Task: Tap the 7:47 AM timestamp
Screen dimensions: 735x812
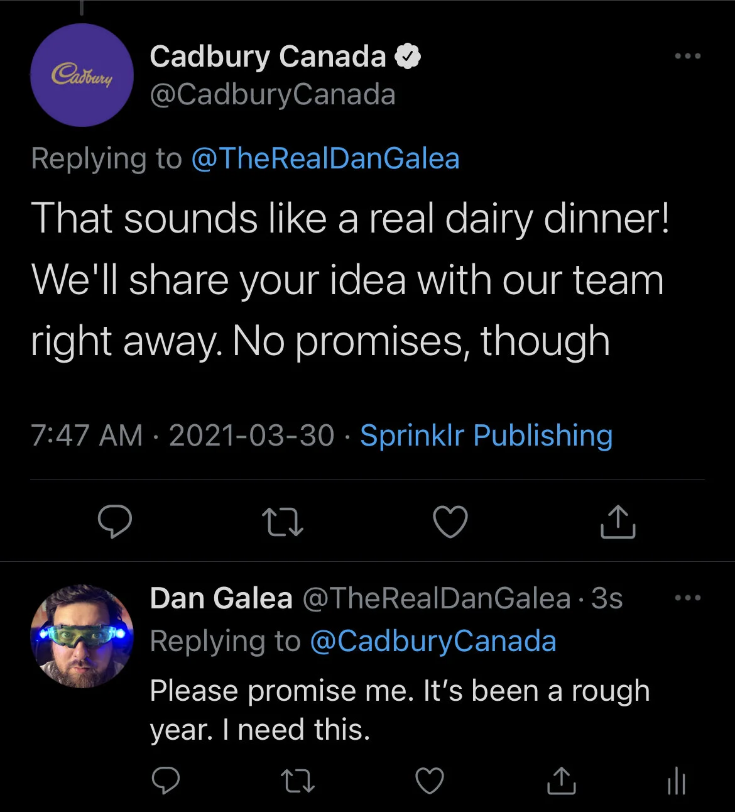Action: tap(87, 436)
